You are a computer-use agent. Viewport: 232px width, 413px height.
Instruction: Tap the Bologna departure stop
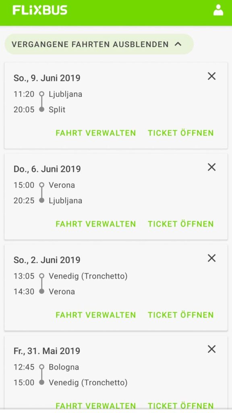coord(64,367)
